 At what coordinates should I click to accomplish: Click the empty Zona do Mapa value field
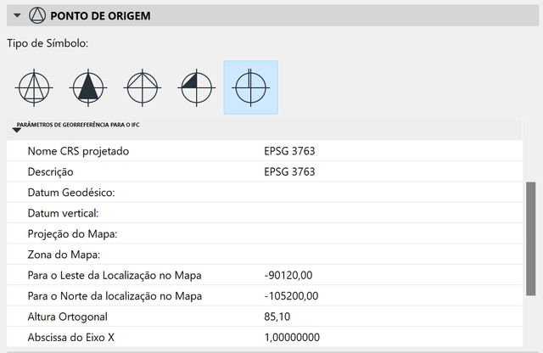391,255
